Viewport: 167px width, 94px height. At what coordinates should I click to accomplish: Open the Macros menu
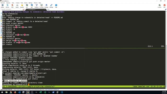tap(35, 3)
